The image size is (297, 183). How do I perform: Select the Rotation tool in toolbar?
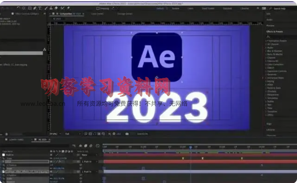[x=18, y=8]
